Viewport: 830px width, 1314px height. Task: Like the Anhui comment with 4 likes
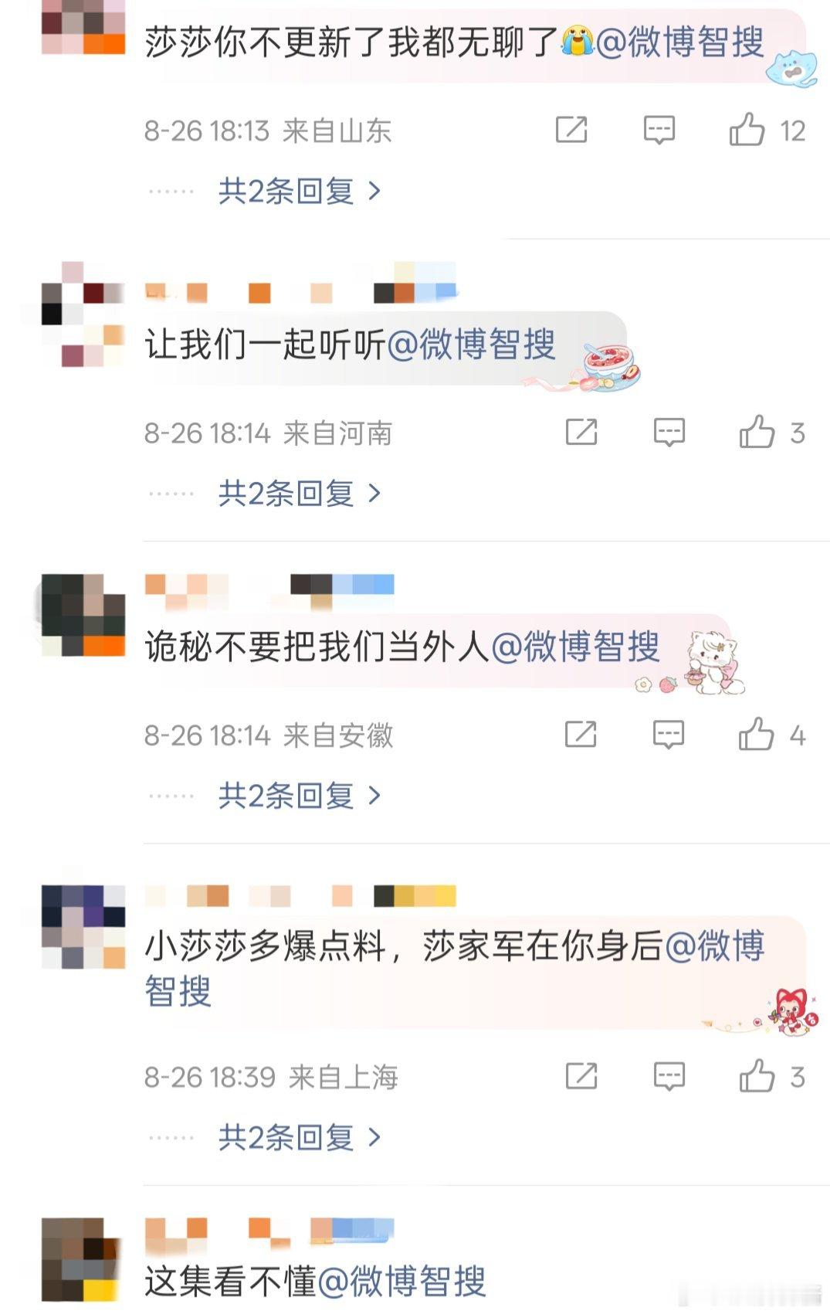[x=756, y=735]
